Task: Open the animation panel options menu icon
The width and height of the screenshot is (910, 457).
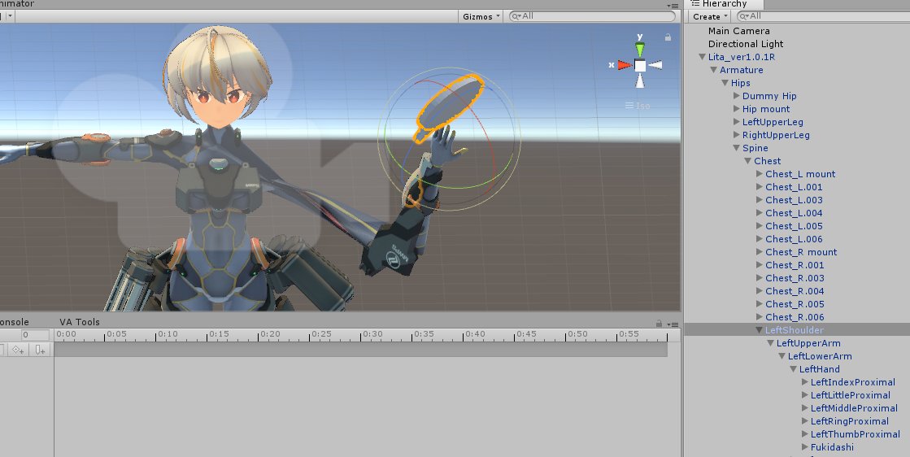Action: pyautogui.click(x=673, y=324)
